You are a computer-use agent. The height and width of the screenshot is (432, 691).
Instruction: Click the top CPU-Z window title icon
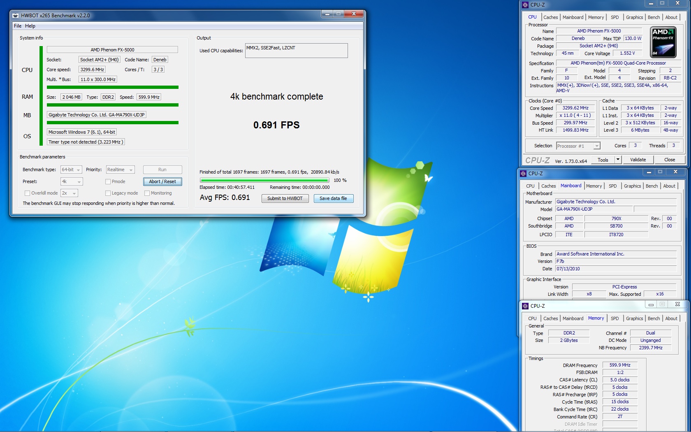525,5
